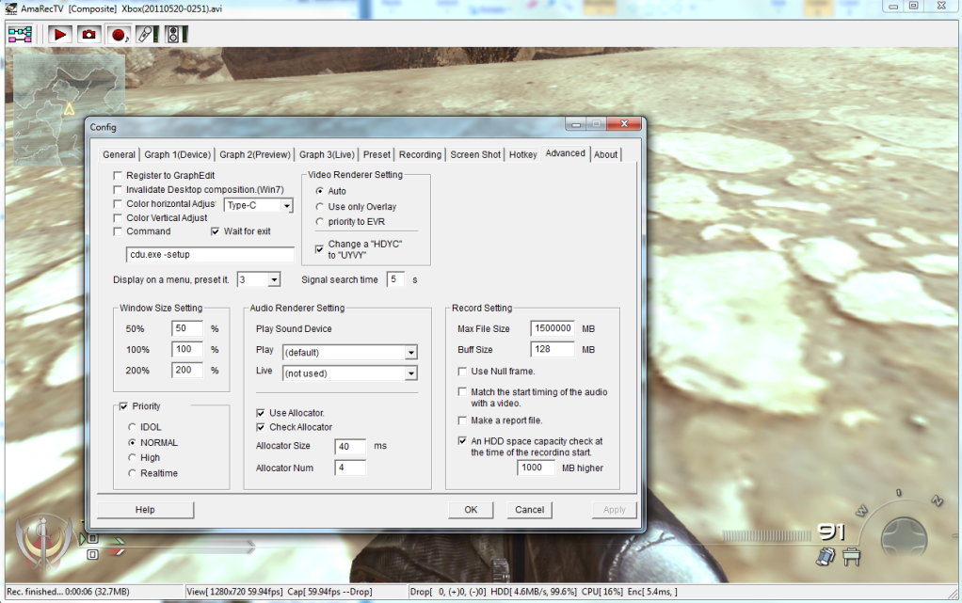Click the microphone level toolbar icon
Viewport: 962px width, 603px height.
[147, 35]
